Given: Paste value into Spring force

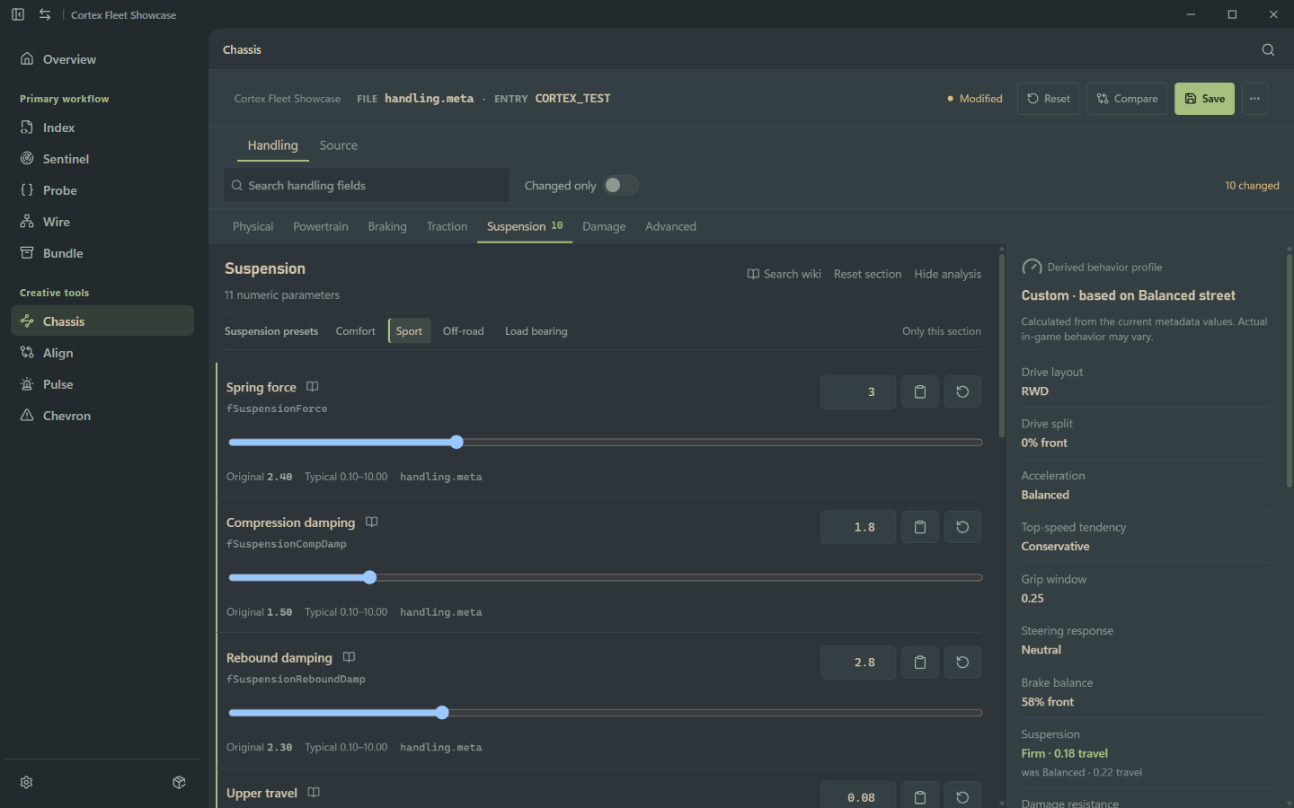Looking at the screenshot, I should pos(920,392).
